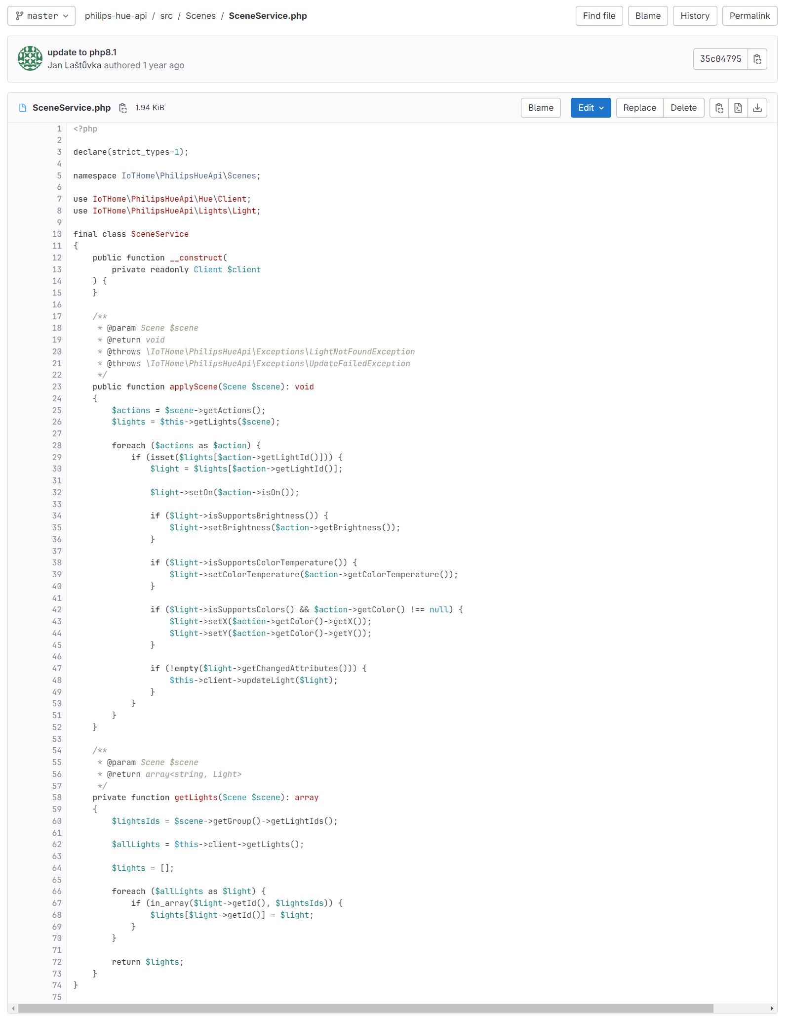Click line number 23
The width and height of the screenshot is (789, 1025).
57,387
